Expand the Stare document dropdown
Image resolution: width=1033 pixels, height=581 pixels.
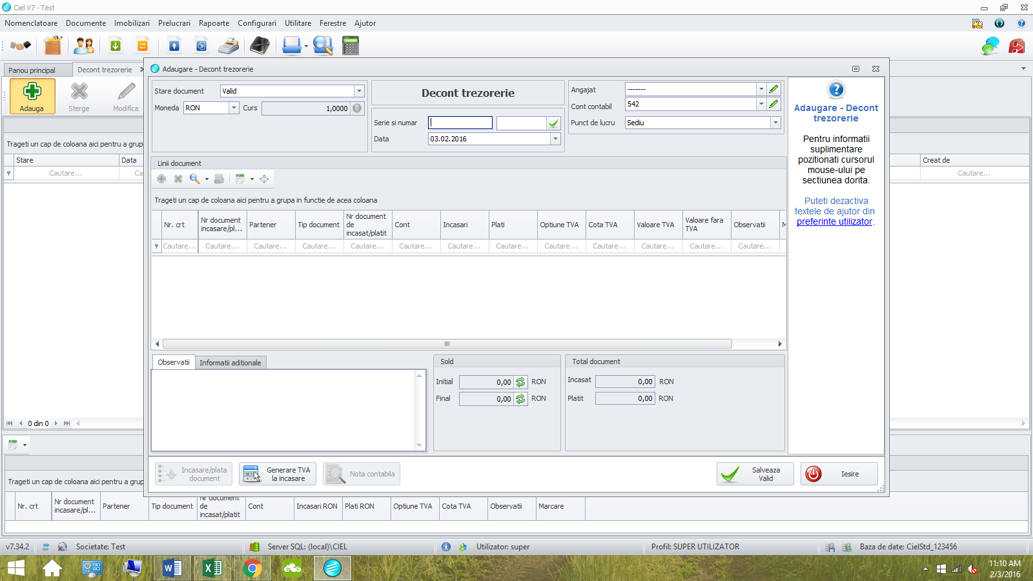pos(359,91)
